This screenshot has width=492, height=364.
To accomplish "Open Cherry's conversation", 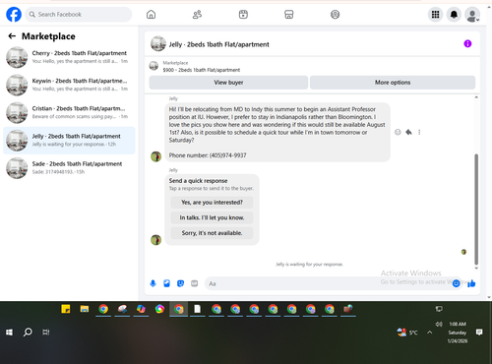I will pyautogui.click(x=69, y=57).
